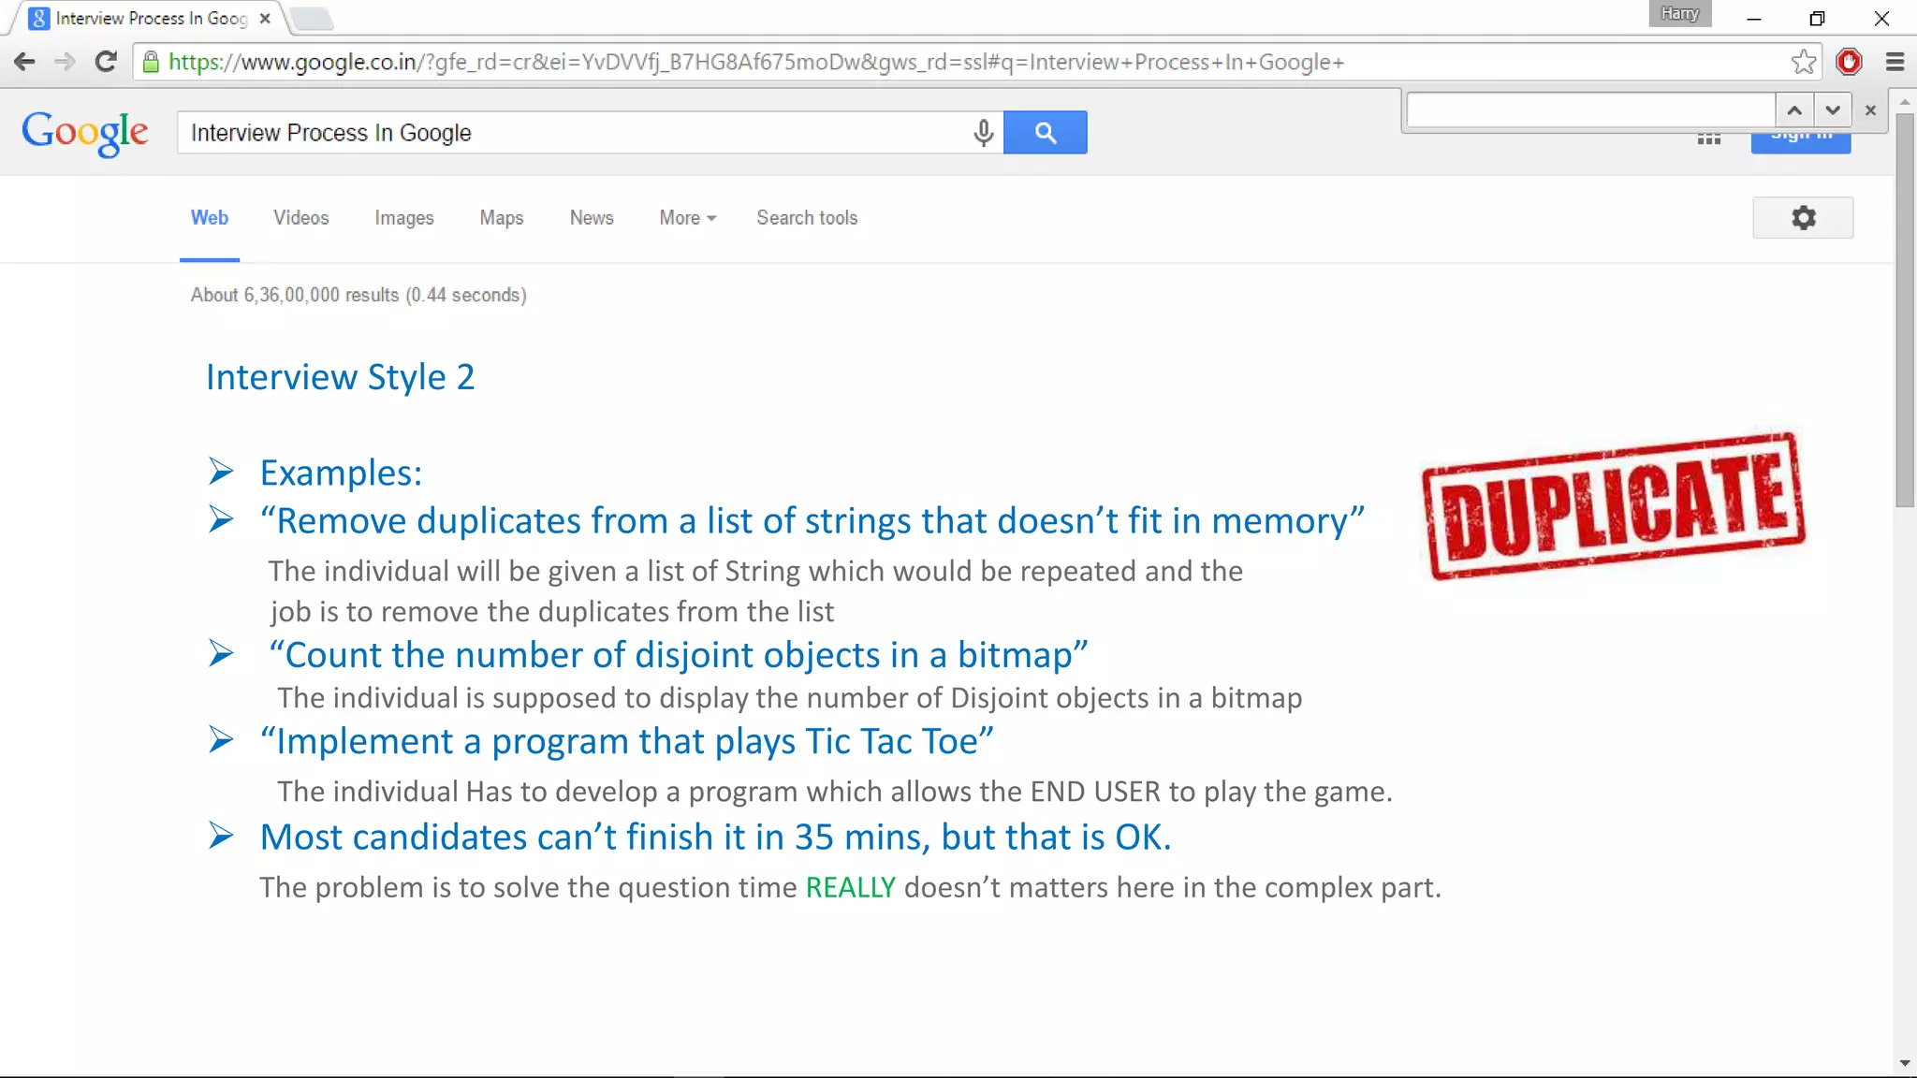Restore down the browser window
This screenshot has width=1917, height=1078.
pyautogui.click(x=1817, y=18)
